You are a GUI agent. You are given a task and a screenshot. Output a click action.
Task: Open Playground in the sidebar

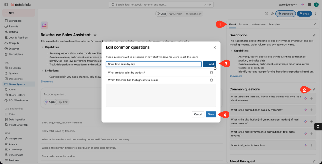(19, 139)
